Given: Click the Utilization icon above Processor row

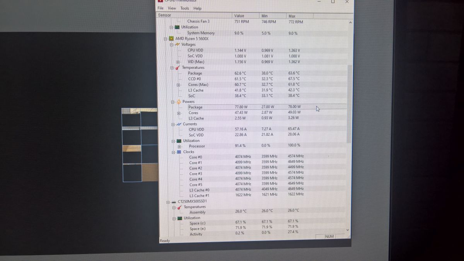Looking at the screenshot, I should (179, 141).
